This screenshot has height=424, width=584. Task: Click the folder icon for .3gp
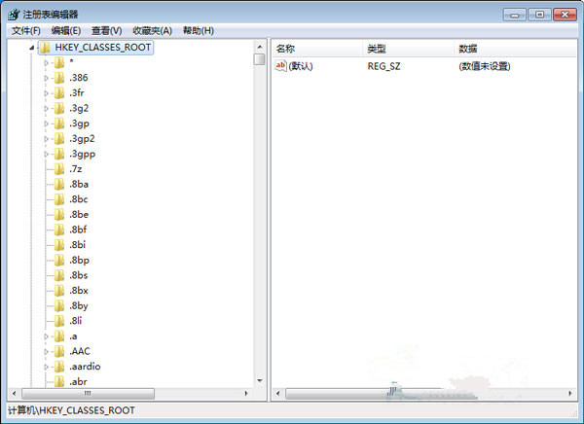[x=59, y=124]
